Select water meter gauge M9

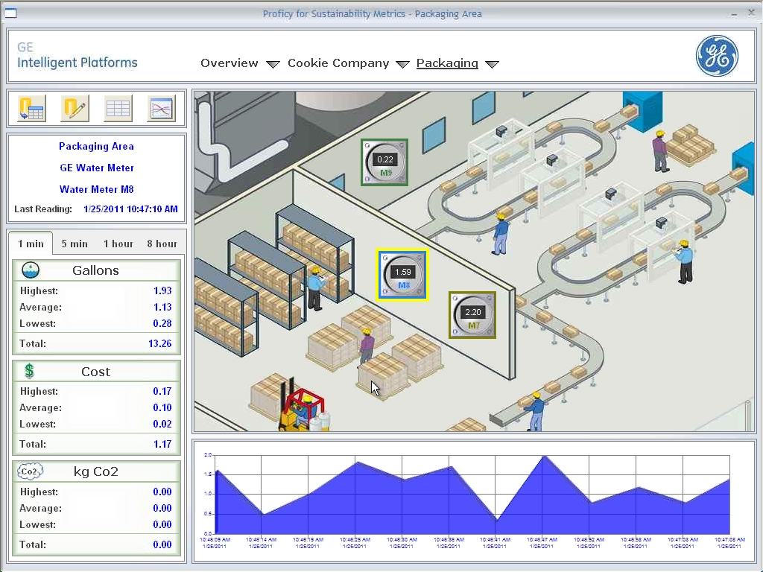[384, 162]
